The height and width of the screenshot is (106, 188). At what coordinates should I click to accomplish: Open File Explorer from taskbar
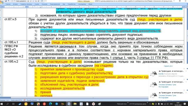click(75, 104)
